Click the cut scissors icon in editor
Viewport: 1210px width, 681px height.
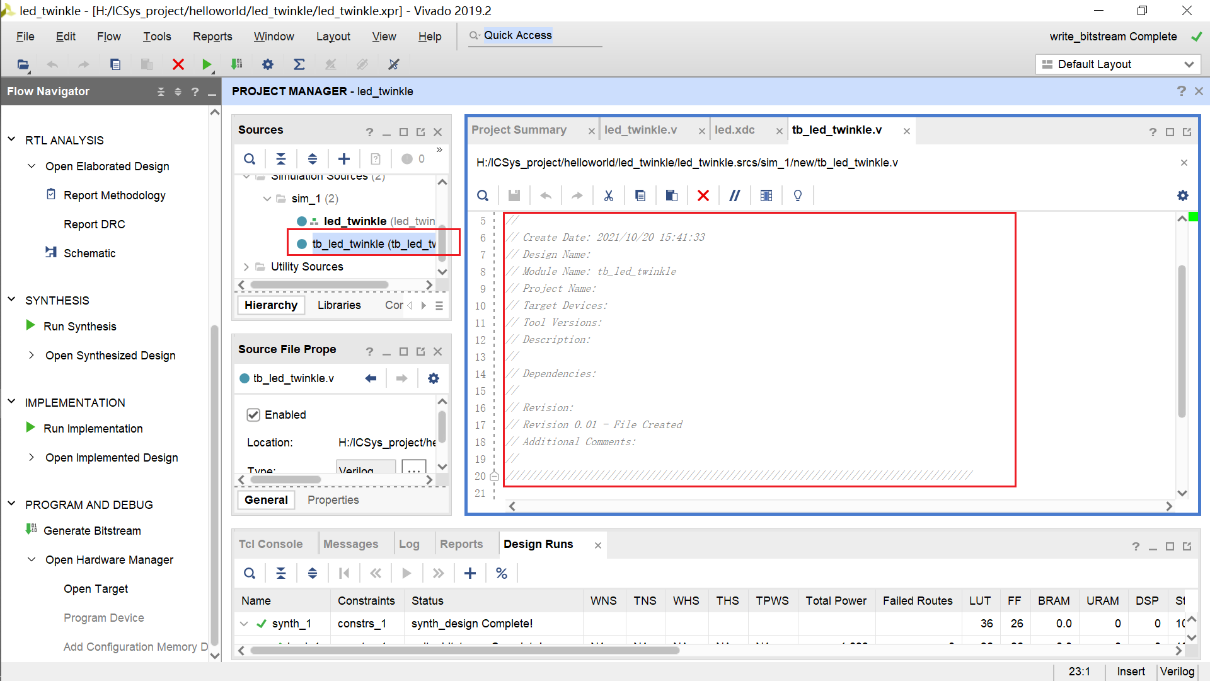608,195
